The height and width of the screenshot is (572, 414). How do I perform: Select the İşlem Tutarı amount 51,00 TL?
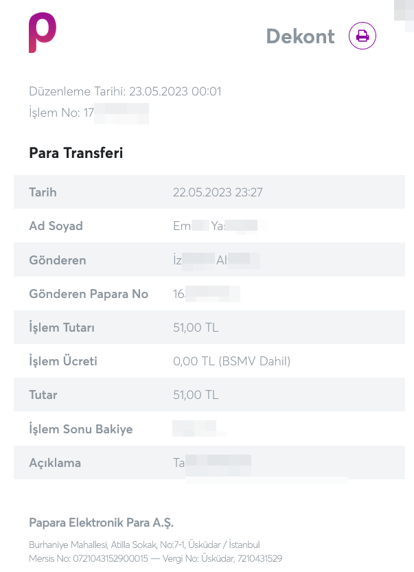(x=196, y=328)
